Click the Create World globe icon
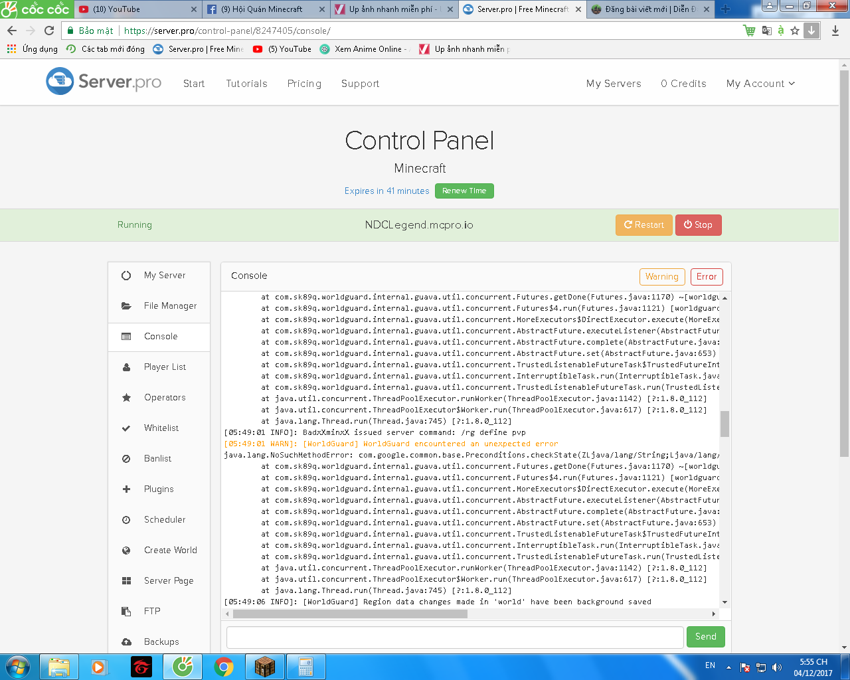The image size is (850, 680). click(x=126, y=551)
